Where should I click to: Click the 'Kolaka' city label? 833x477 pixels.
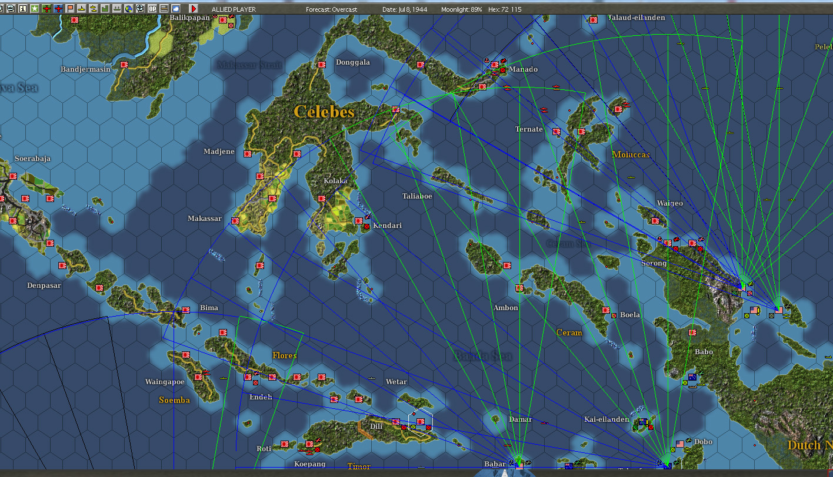pyautogui.click(x=335, y=181)
